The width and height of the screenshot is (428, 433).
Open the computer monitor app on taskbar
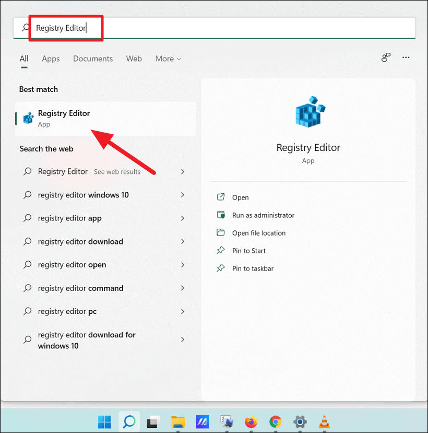tap(227, 422)
